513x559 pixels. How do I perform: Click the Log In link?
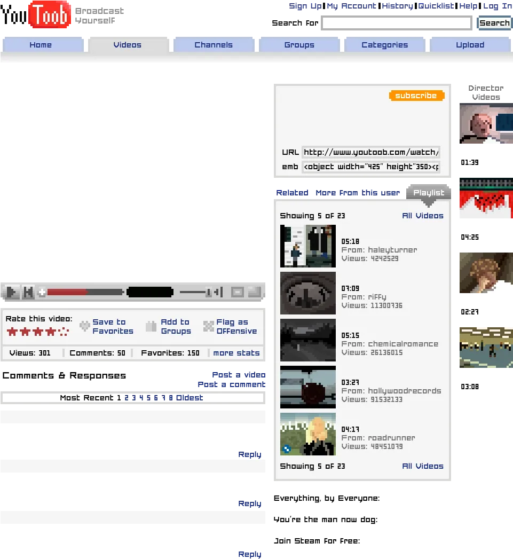(x=498, y=6)
